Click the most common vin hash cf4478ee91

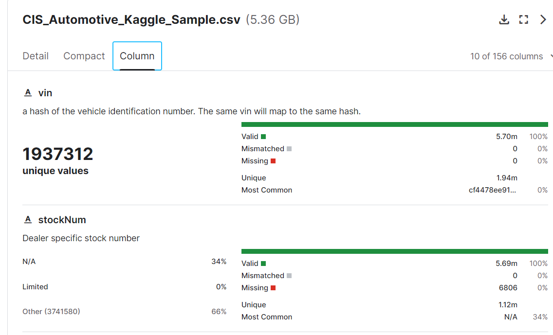[x=492, y=190]
